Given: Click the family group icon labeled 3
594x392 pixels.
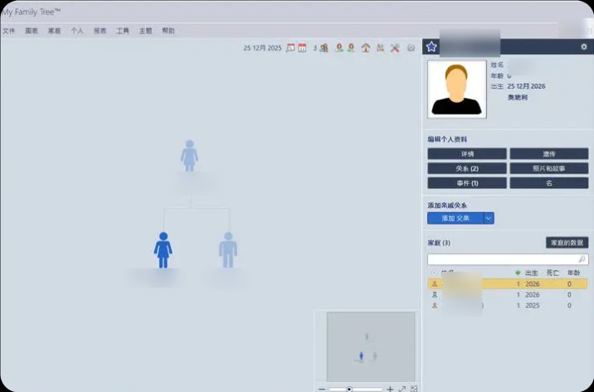Looking at the screenshot, I should [324, 48].
